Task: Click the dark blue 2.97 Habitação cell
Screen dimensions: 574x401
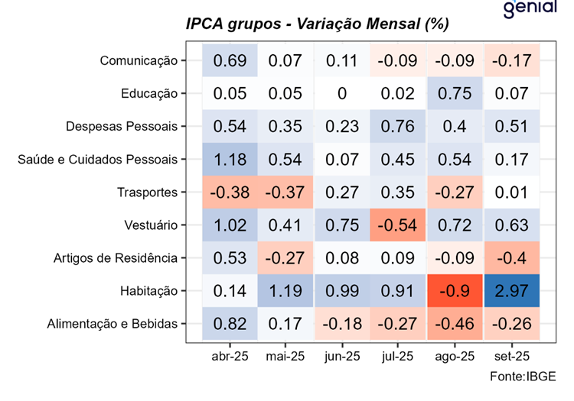Action: click(511, 290)
